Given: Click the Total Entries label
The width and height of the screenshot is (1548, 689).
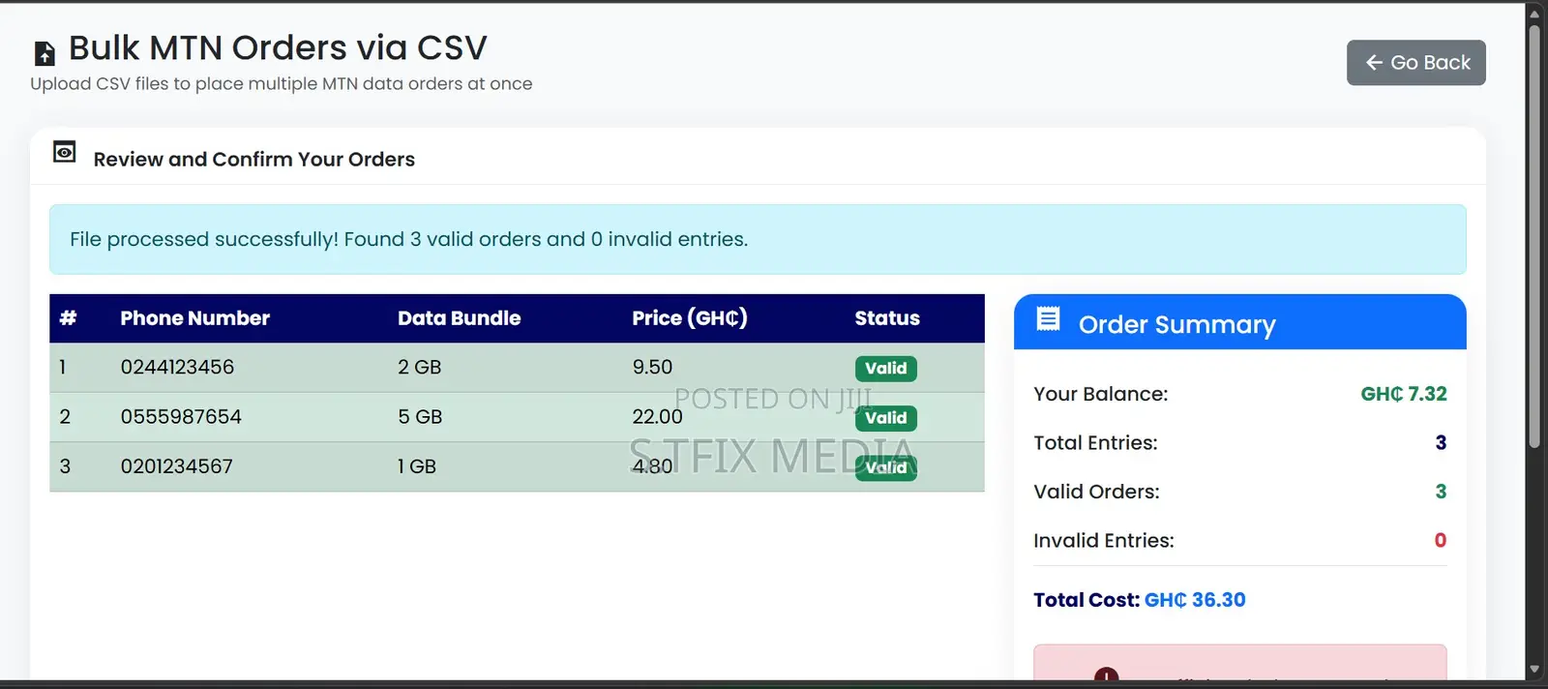Looking at the screenshot, I should click(x=1095, y=443).
